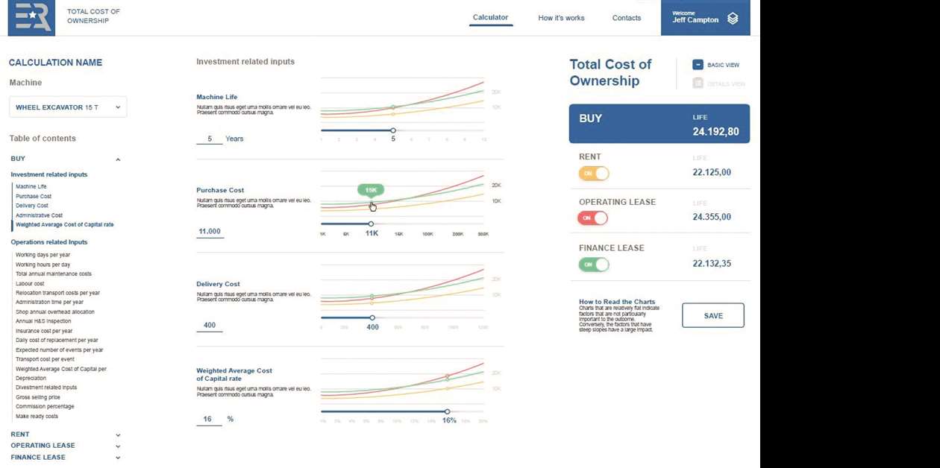Open the Wheel Excavator 15 T dropdown

[x=68, y=107]
